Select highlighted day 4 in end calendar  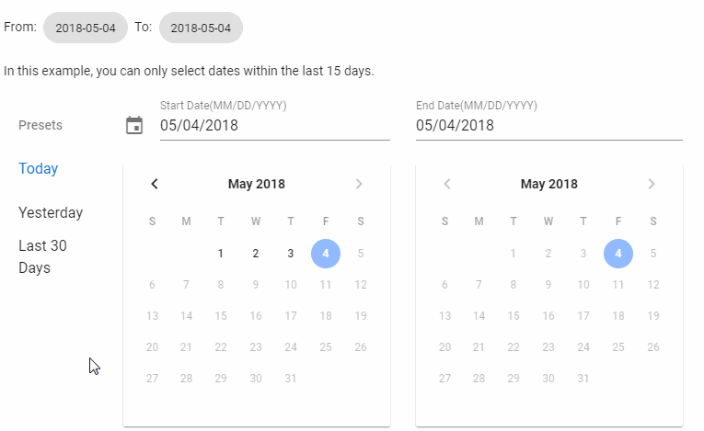click(618, 254)
